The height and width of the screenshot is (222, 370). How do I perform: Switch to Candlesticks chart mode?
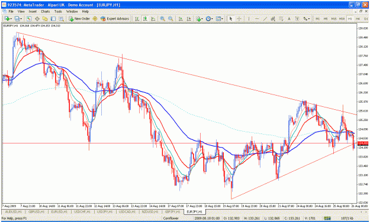(x=145, y=18)
